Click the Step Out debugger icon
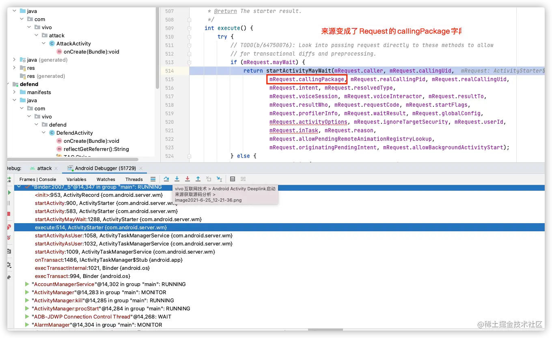The width and height of the screenshot is (552, 338). [198, 179]
